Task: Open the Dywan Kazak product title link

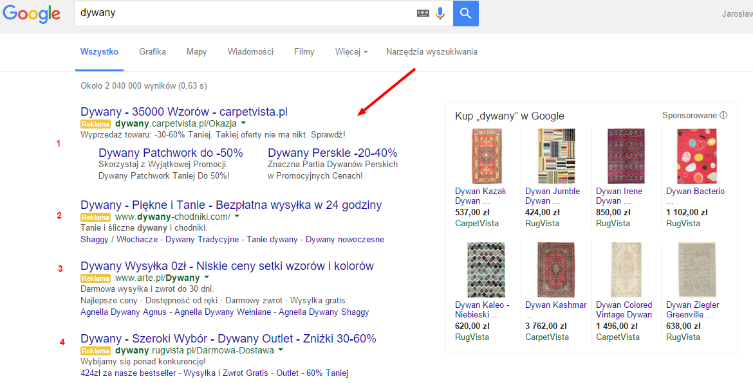Action: click(x=481, y=196)
